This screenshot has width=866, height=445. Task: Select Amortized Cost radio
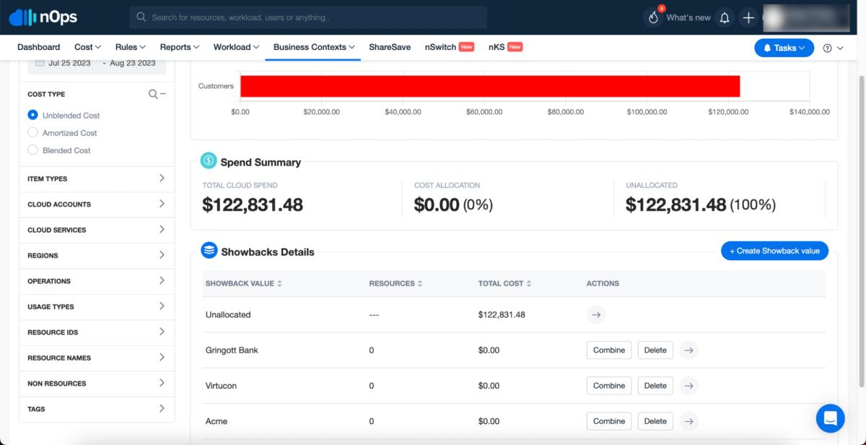32,133
